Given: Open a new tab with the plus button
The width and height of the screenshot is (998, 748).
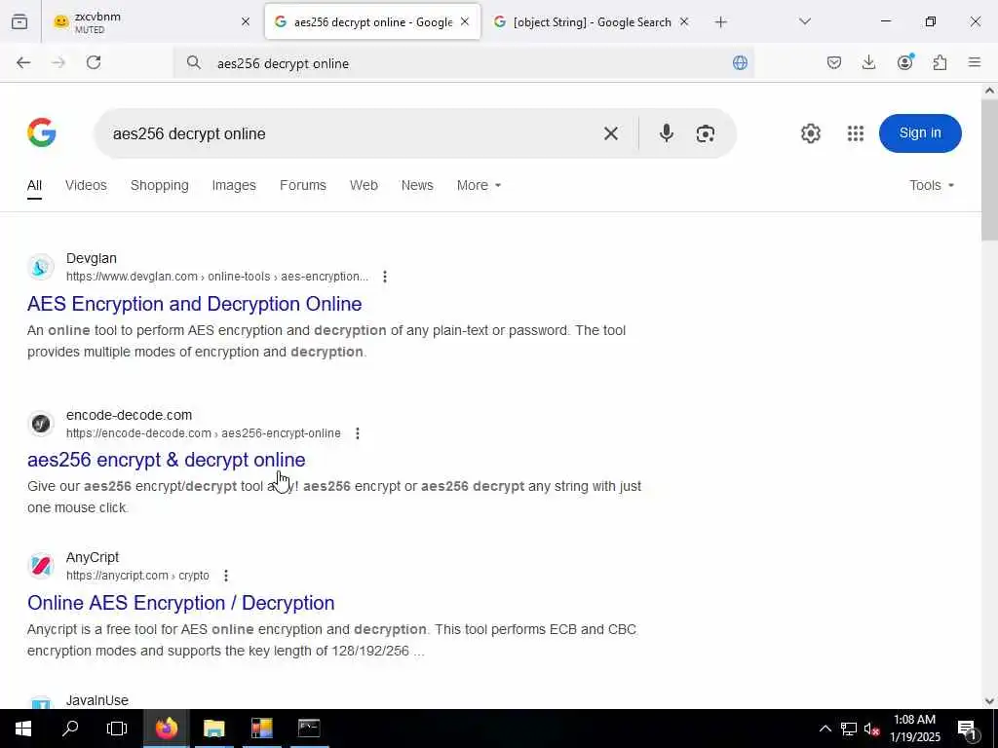Looking at the screenshot, I should [x=720, y=22].
